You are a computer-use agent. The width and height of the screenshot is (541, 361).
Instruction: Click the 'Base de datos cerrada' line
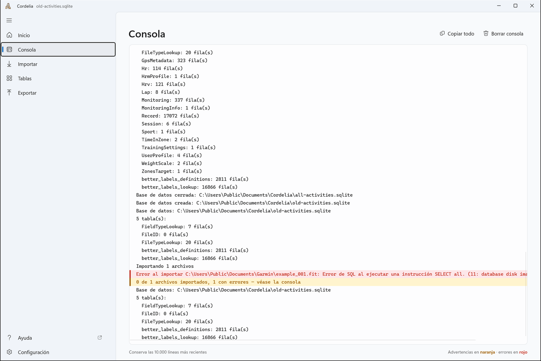tap(244, 195)
